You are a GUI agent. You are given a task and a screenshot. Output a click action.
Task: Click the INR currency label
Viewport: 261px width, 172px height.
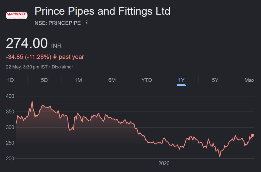coord(56,46)
